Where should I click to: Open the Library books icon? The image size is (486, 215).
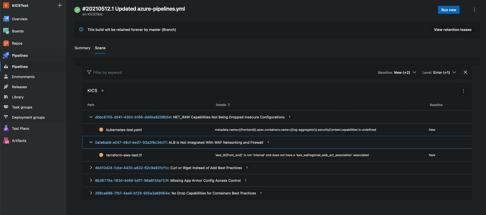6,97
